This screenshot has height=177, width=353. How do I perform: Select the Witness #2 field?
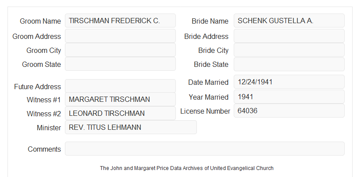click(120, 113)
